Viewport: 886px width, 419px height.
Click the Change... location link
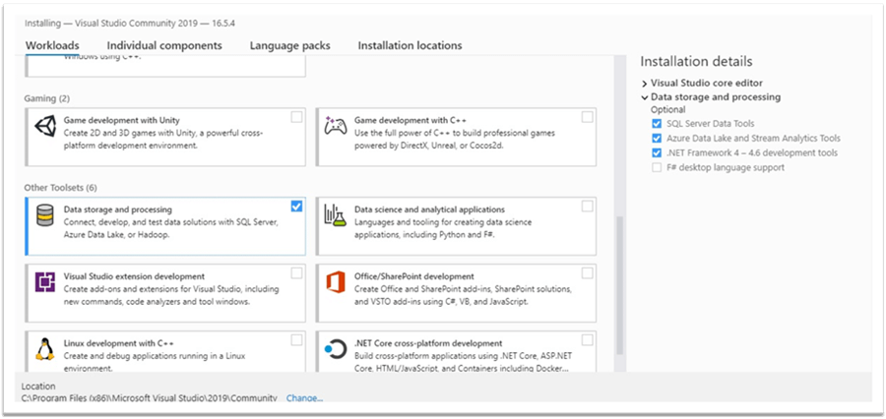(x=304, y=398)
